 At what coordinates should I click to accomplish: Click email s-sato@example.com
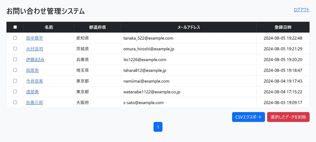pyautogui.click(x=144, y=103)
